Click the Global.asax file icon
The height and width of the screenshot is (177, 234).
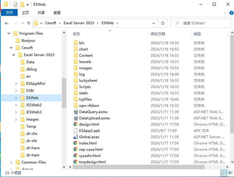point(76,137)
